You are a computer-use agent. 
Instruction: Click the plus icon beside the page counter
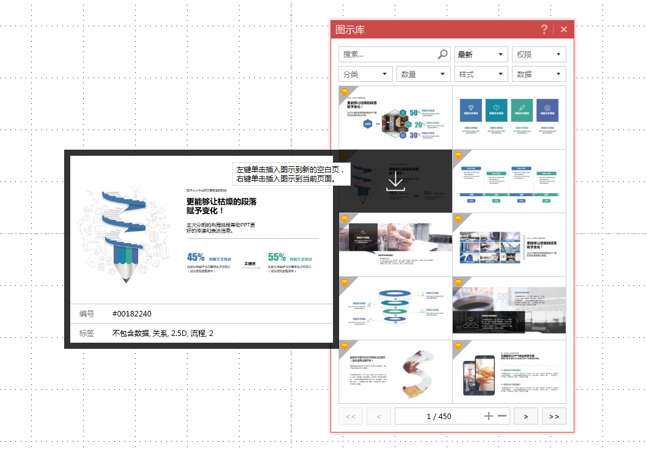pyautogui.click(x=489, y=416)
